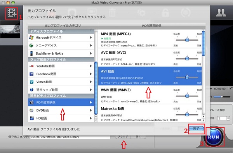Image resolution: width=233 pixels, height=153 pixels.
Task: Expand DVD動画 submenu arrow
Action: [91, 110]
